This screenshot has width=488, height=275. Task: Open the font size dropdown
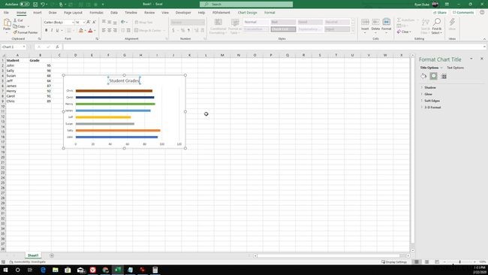click(x=84, y=22)
